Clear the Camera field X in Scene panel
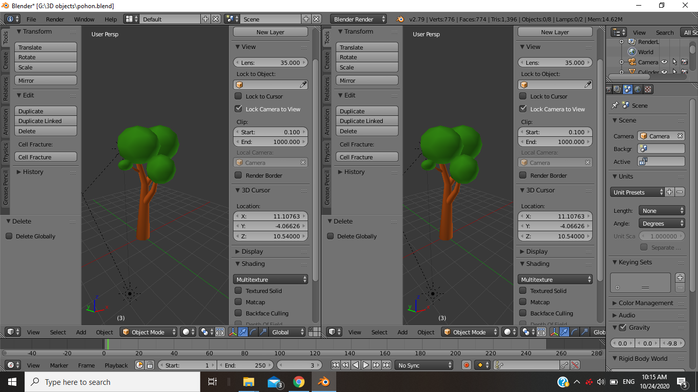The width and height of the screenshot is (698, 392). (680, 136)
